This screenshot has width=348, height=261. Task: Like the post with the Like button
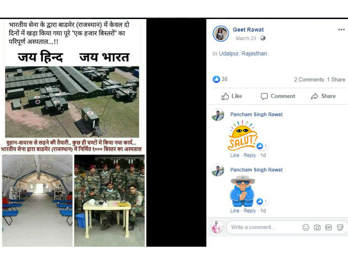pos(232,96)
